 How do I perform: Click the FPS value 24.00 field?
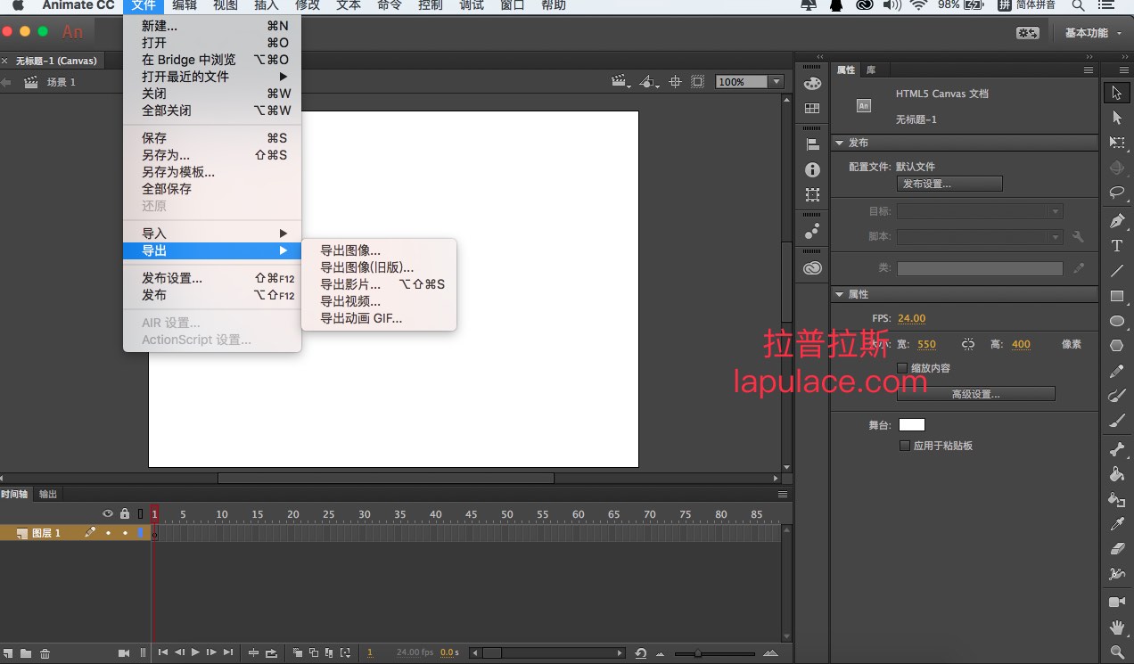click(911, 318)
